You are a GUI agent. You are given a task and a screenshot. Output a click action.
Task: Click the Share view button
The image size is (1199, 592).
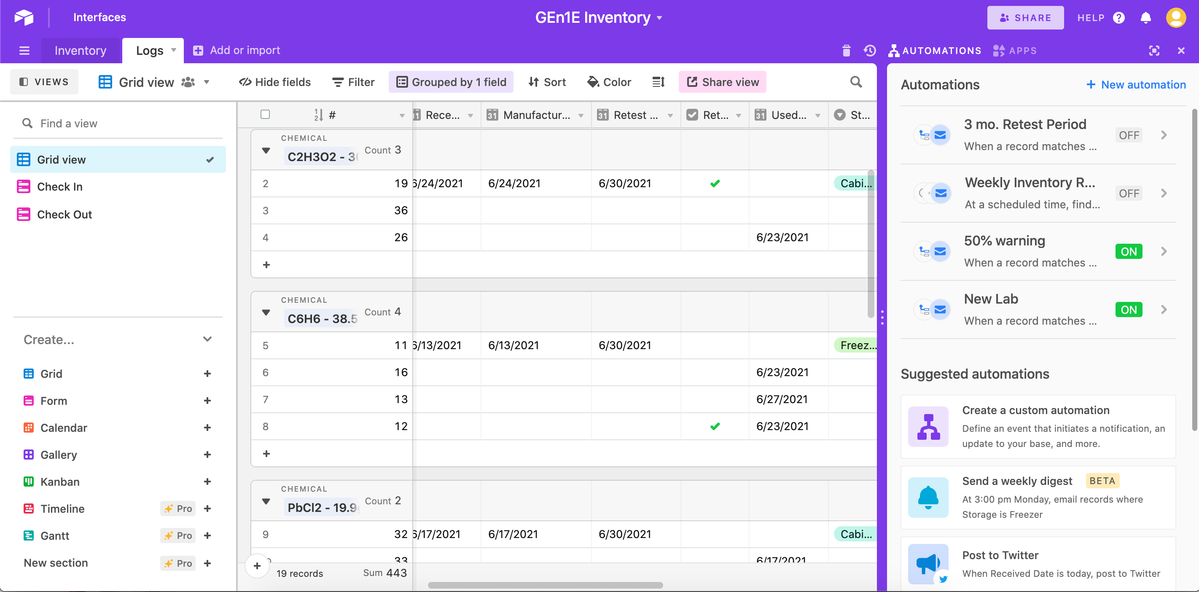722,82
